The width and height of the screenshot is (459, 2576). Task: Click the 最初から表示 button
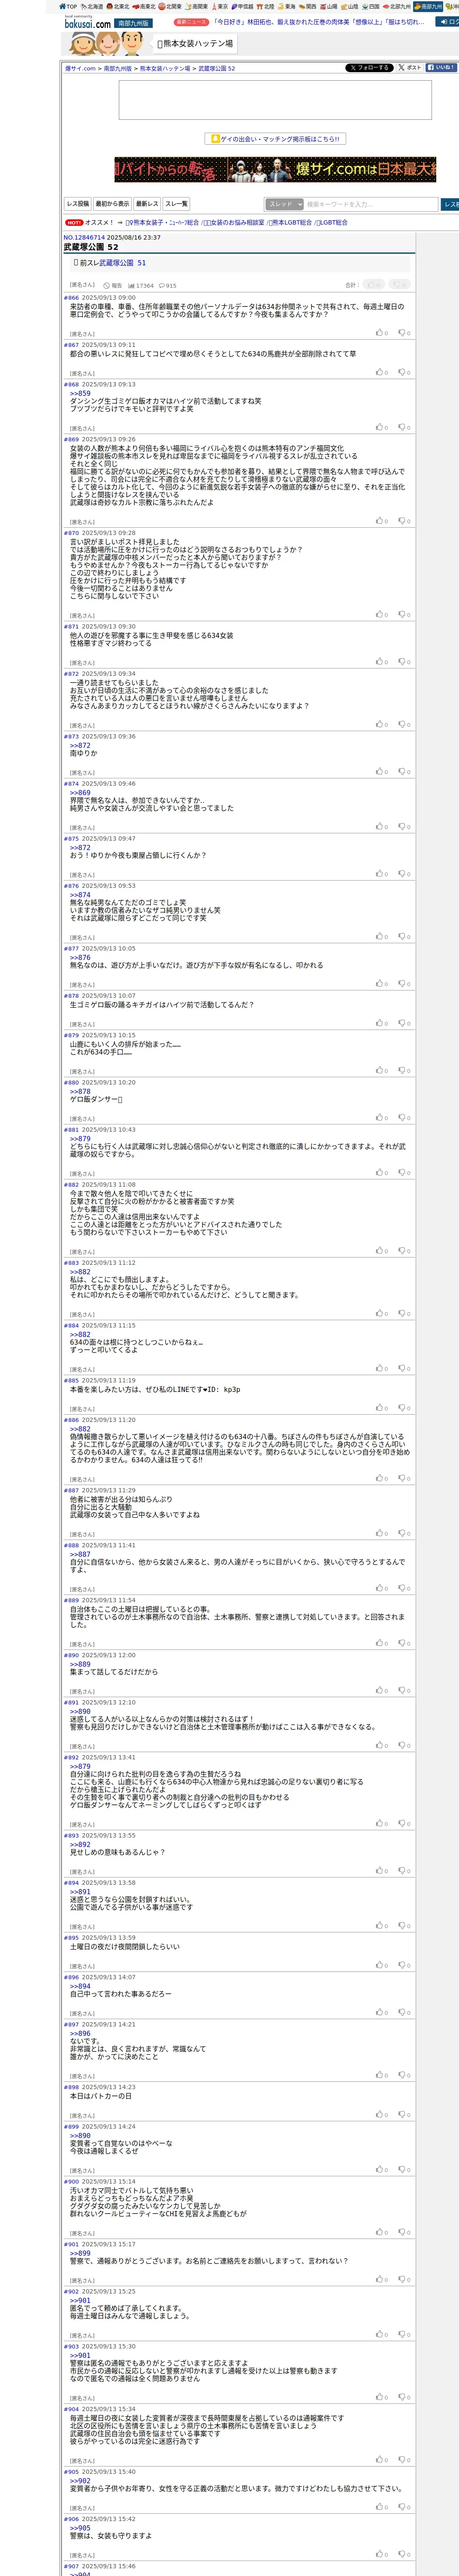[112, 204]
